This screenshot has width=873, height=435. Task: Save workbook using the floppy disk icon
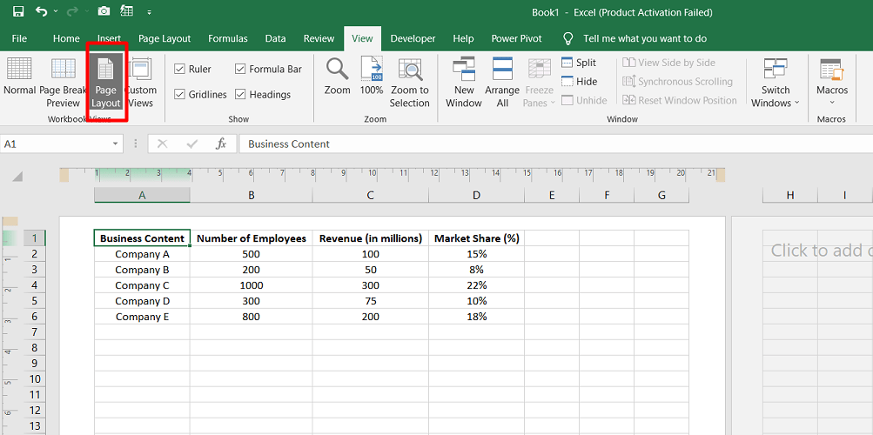pos(18,12)
